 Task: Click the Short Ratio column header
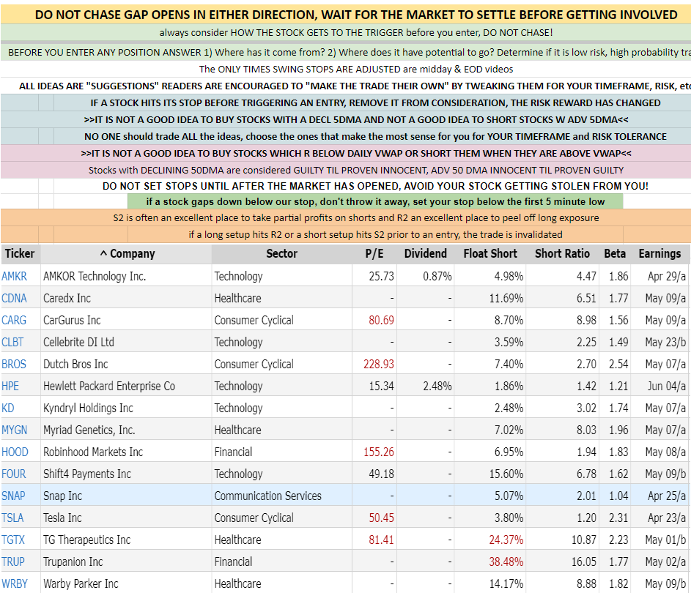tap(562, 253)
